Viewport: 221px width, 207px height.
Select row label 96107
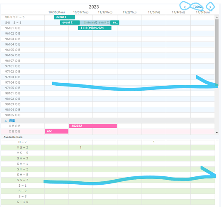(x=13, y=60)
